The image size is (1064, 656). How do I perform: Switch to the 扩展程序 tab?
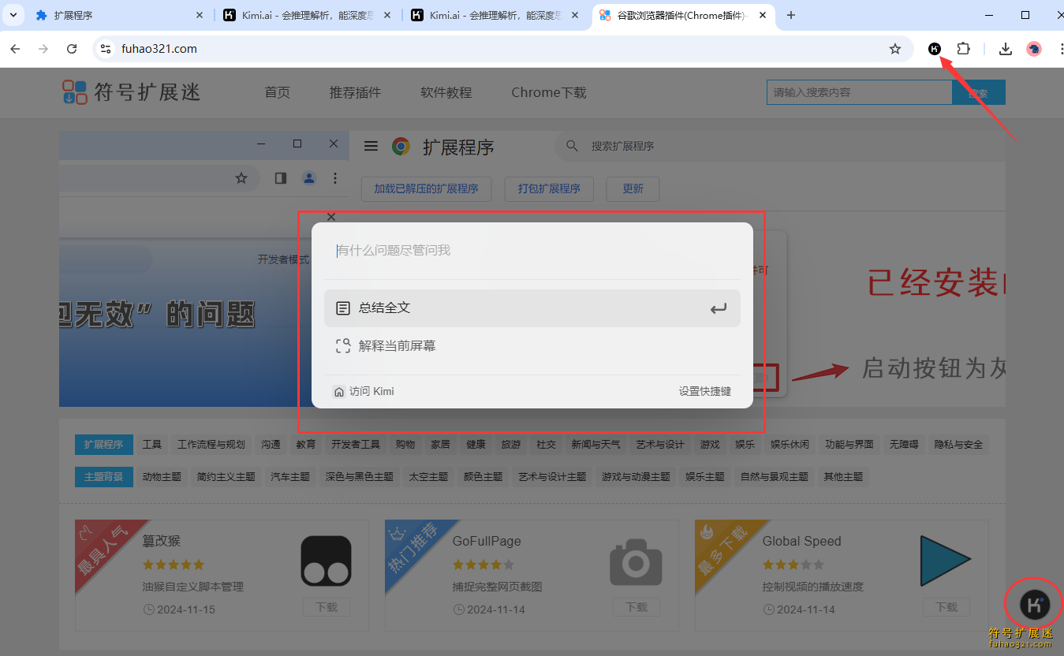118,15
